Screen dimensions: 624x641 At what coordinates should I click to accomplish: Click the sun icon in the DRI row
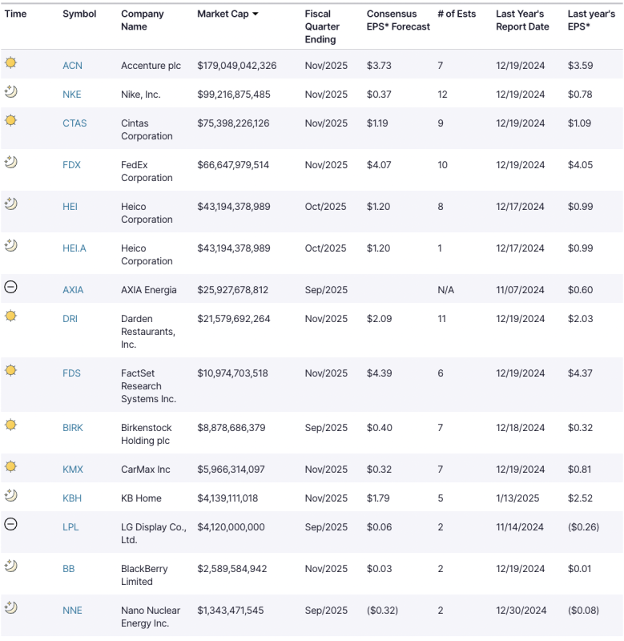point(11,316)
